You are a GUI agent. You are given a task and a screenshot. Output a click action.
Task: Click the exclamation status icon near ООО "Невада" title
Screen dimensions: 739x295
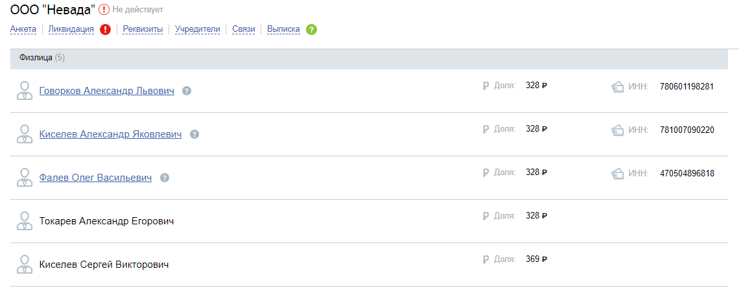(x=104, y=10)
